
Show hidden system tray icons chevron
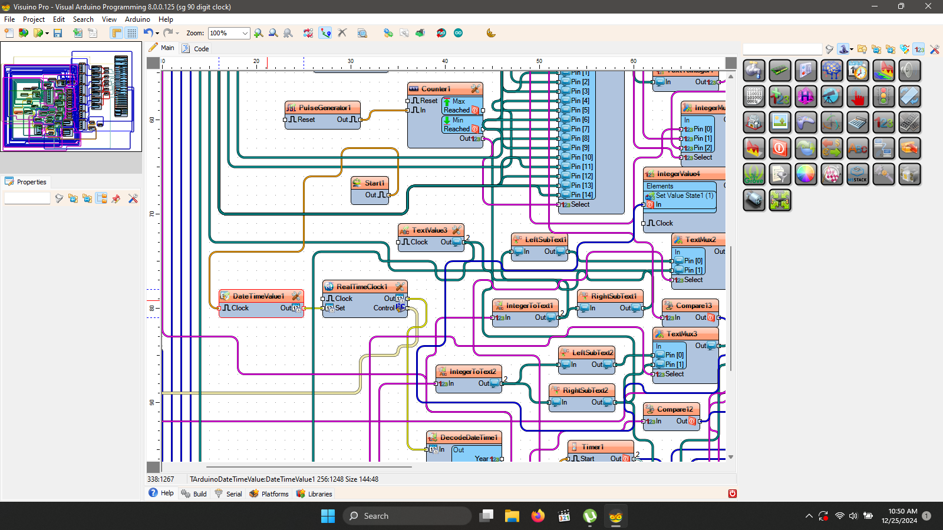[809, 516]
